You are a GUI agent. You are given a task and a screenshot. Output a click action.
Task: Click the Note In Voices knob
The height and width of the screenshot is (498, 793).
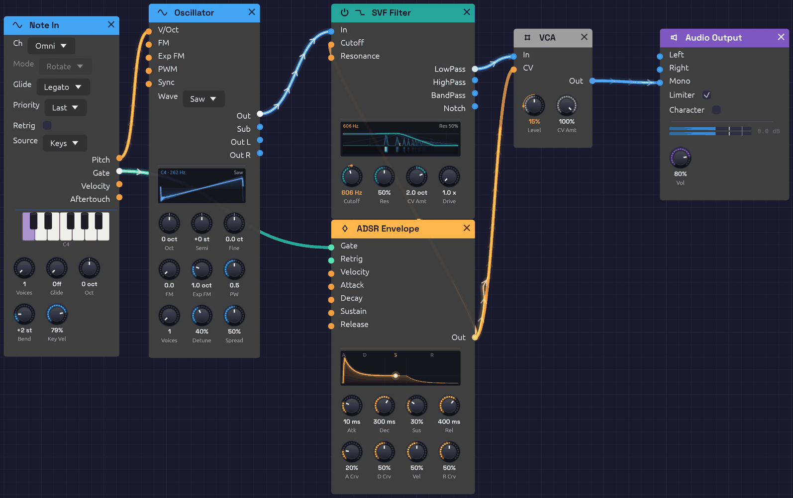(24, 268)
